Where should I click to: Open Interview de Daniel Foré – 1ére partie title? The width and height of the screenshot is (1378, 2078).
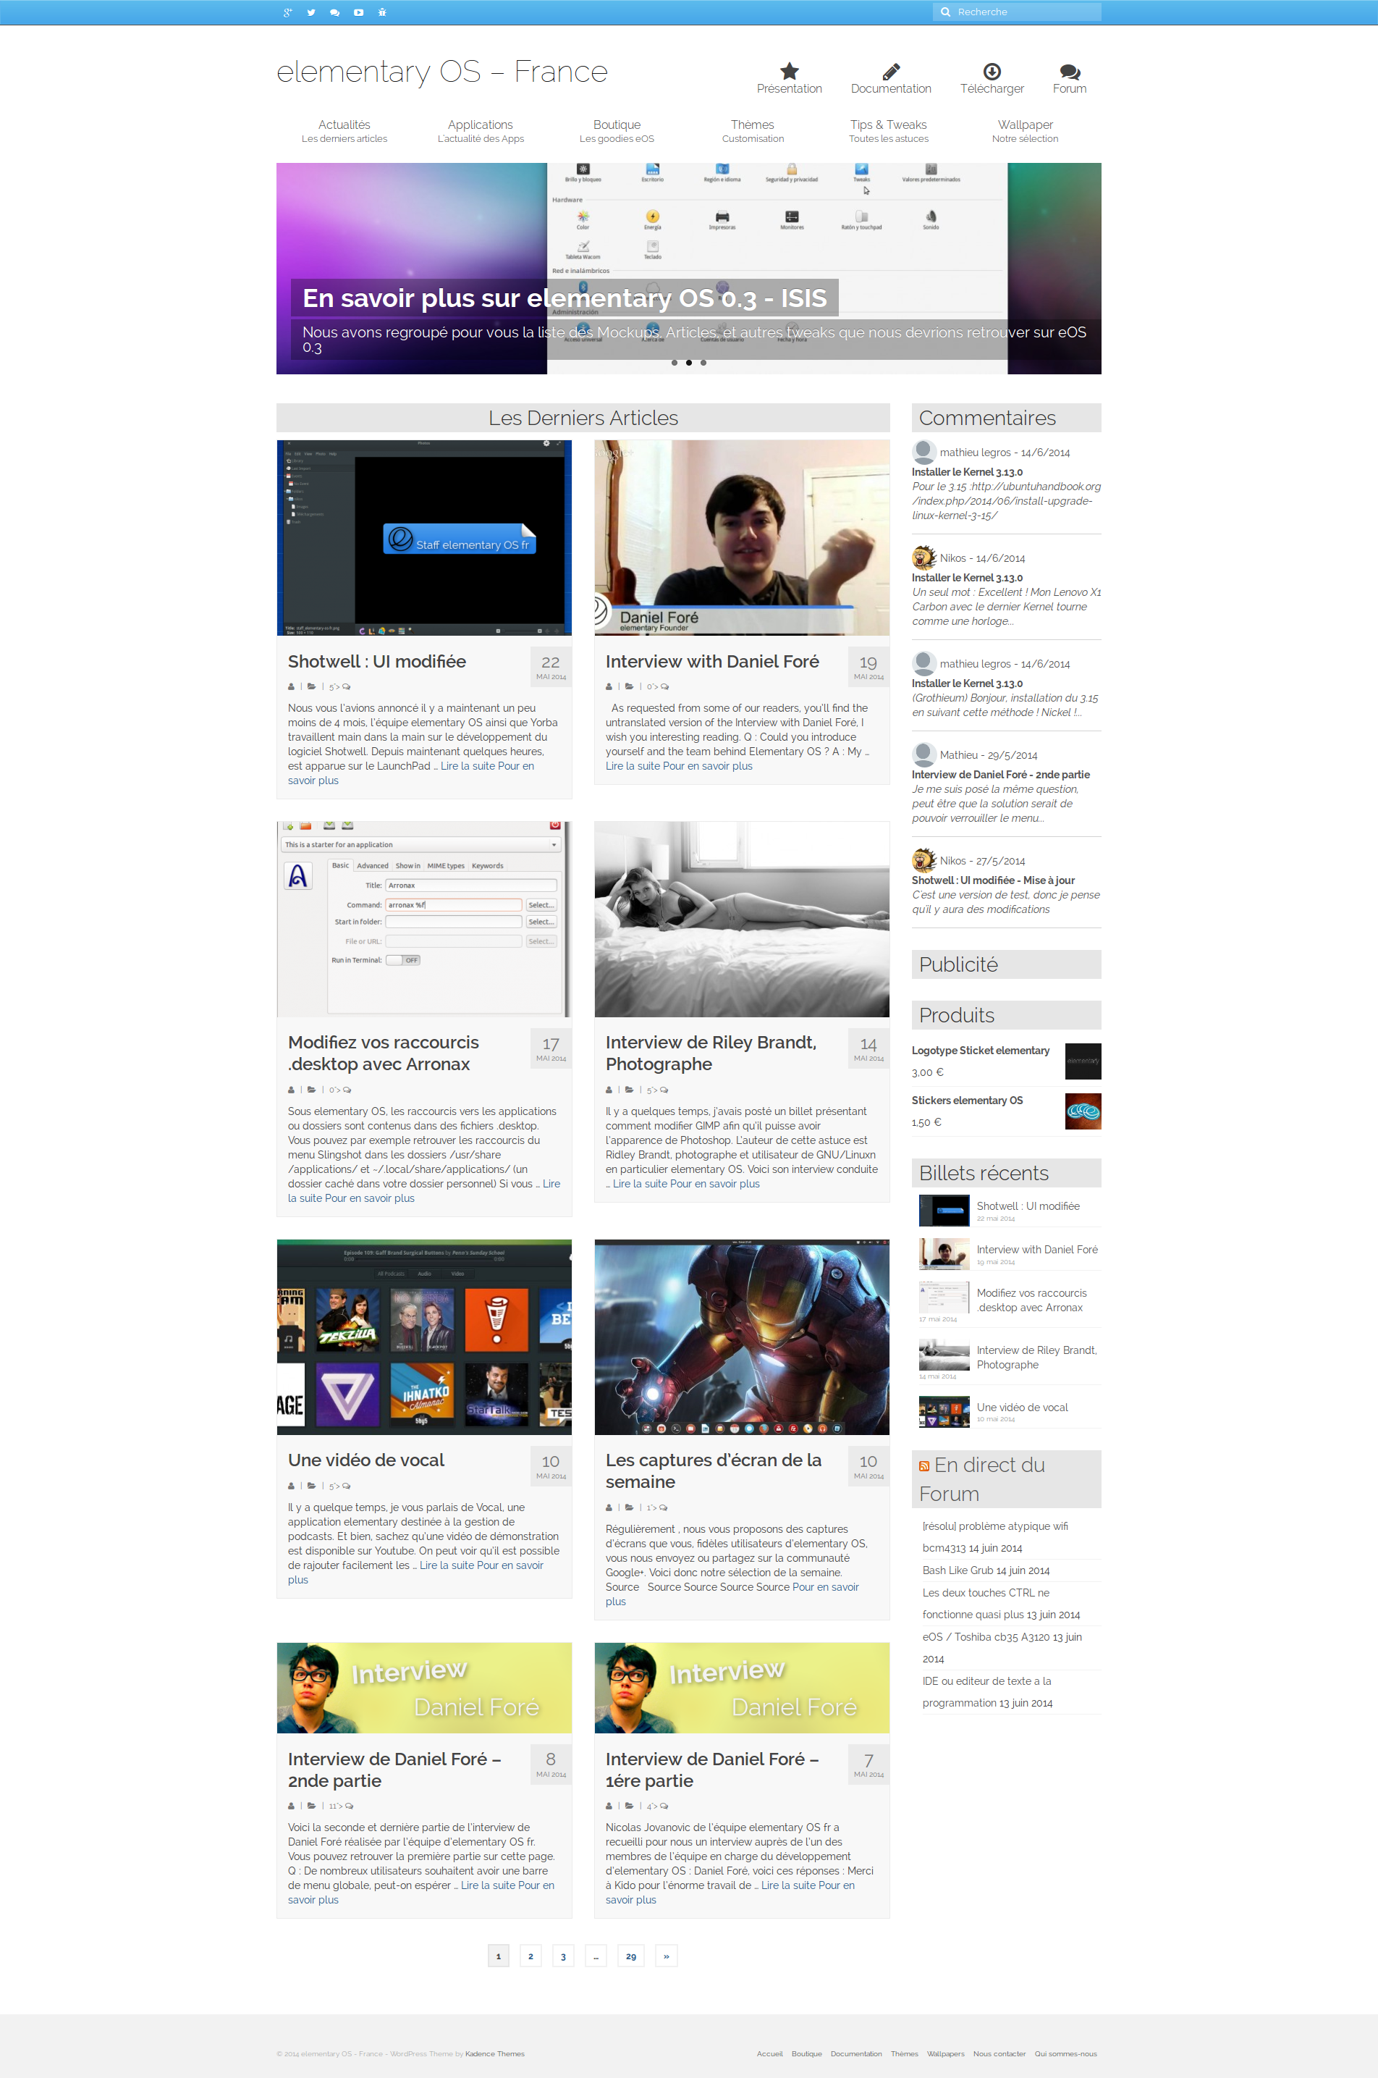click(712, 1770)
